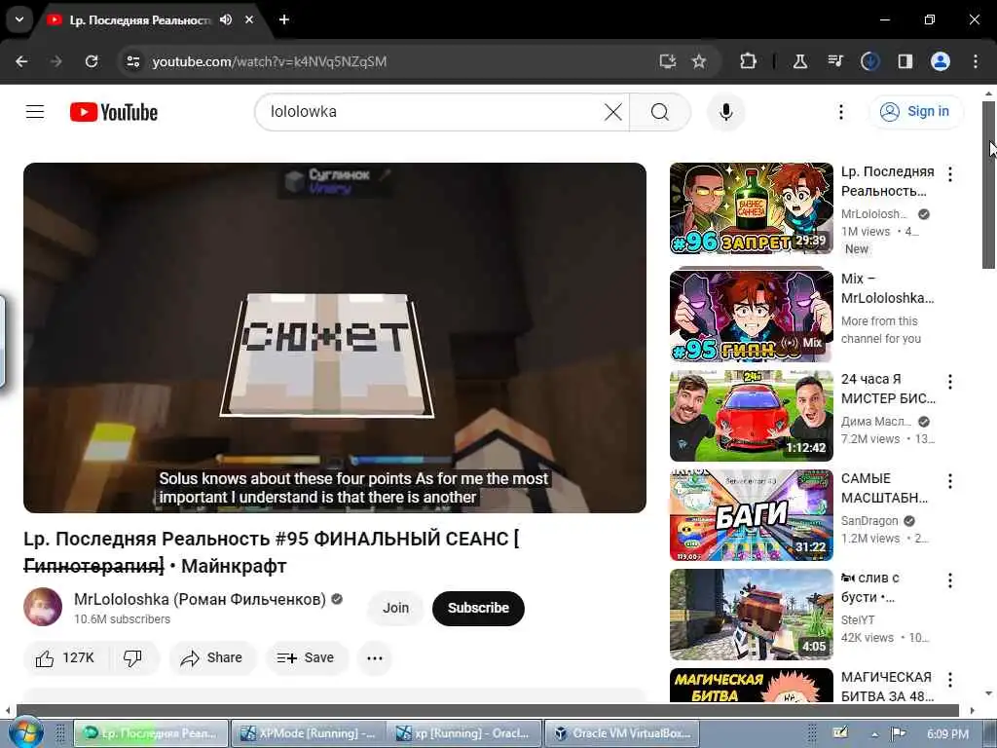Open options menu for САМЫЕ МАСШТАБНЫЕ video
Screen dimensions: 997x748
click(950, 481)
